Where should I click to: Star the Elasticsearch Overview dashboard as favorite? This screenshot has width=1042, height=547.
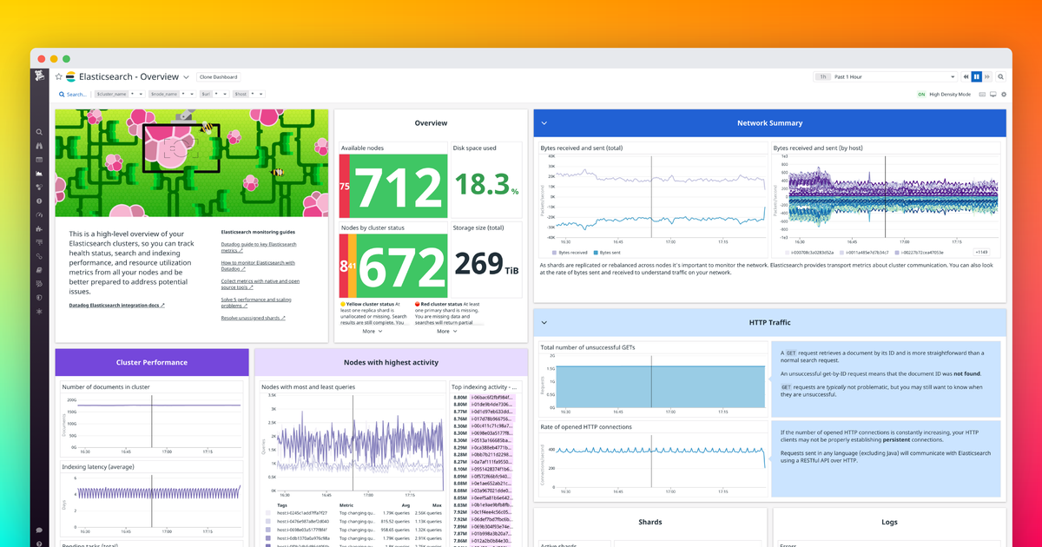(x=59, y=76)
